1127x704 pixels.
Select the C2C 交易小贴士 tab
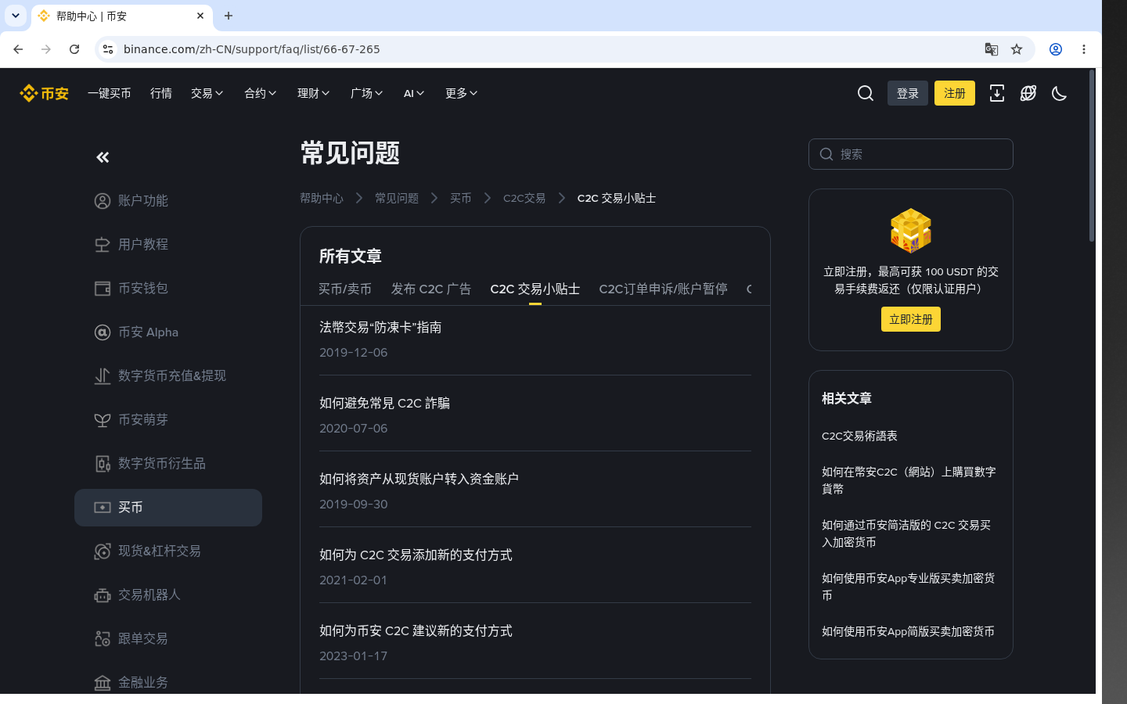(x=535, y=289)
